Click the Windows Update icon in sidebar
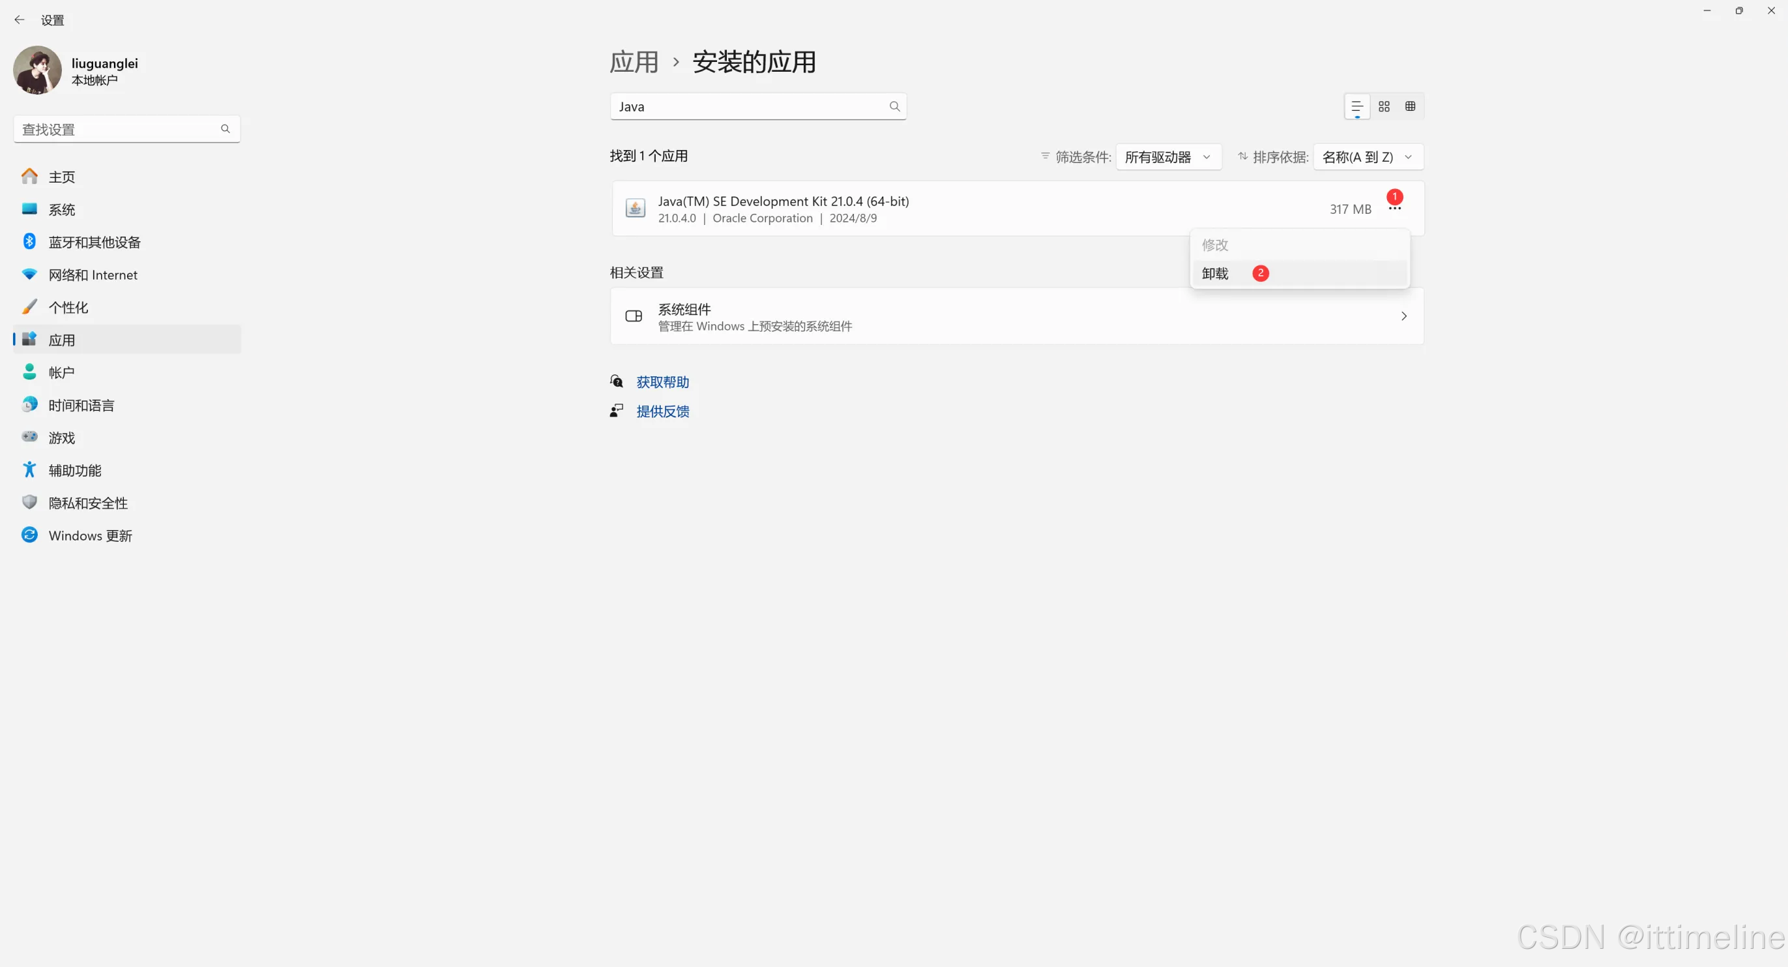 [29, 535]
